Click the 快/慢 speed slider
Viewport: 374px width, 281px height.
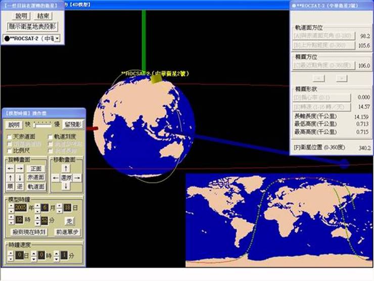(42, 124)
